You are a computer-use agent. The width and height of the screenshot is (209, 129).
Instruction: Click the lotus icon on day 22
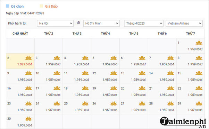click(199, 88)
